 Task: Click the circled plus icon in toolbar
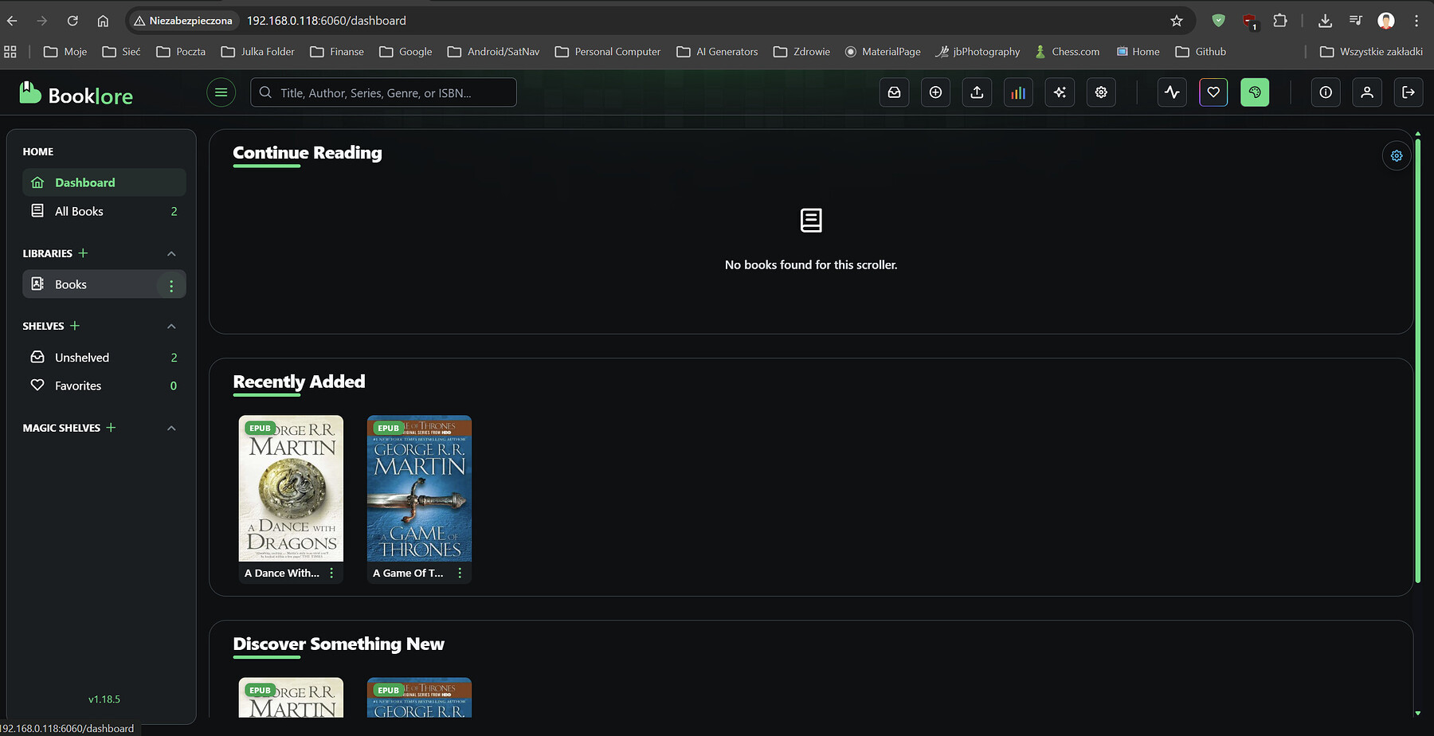click(935, 92)
